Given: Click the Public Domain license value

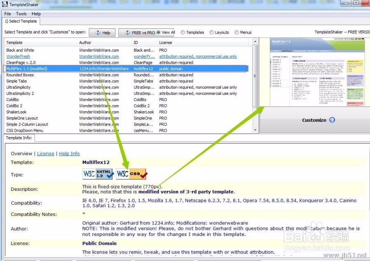Looking at the screenshot, I should 99,243.
